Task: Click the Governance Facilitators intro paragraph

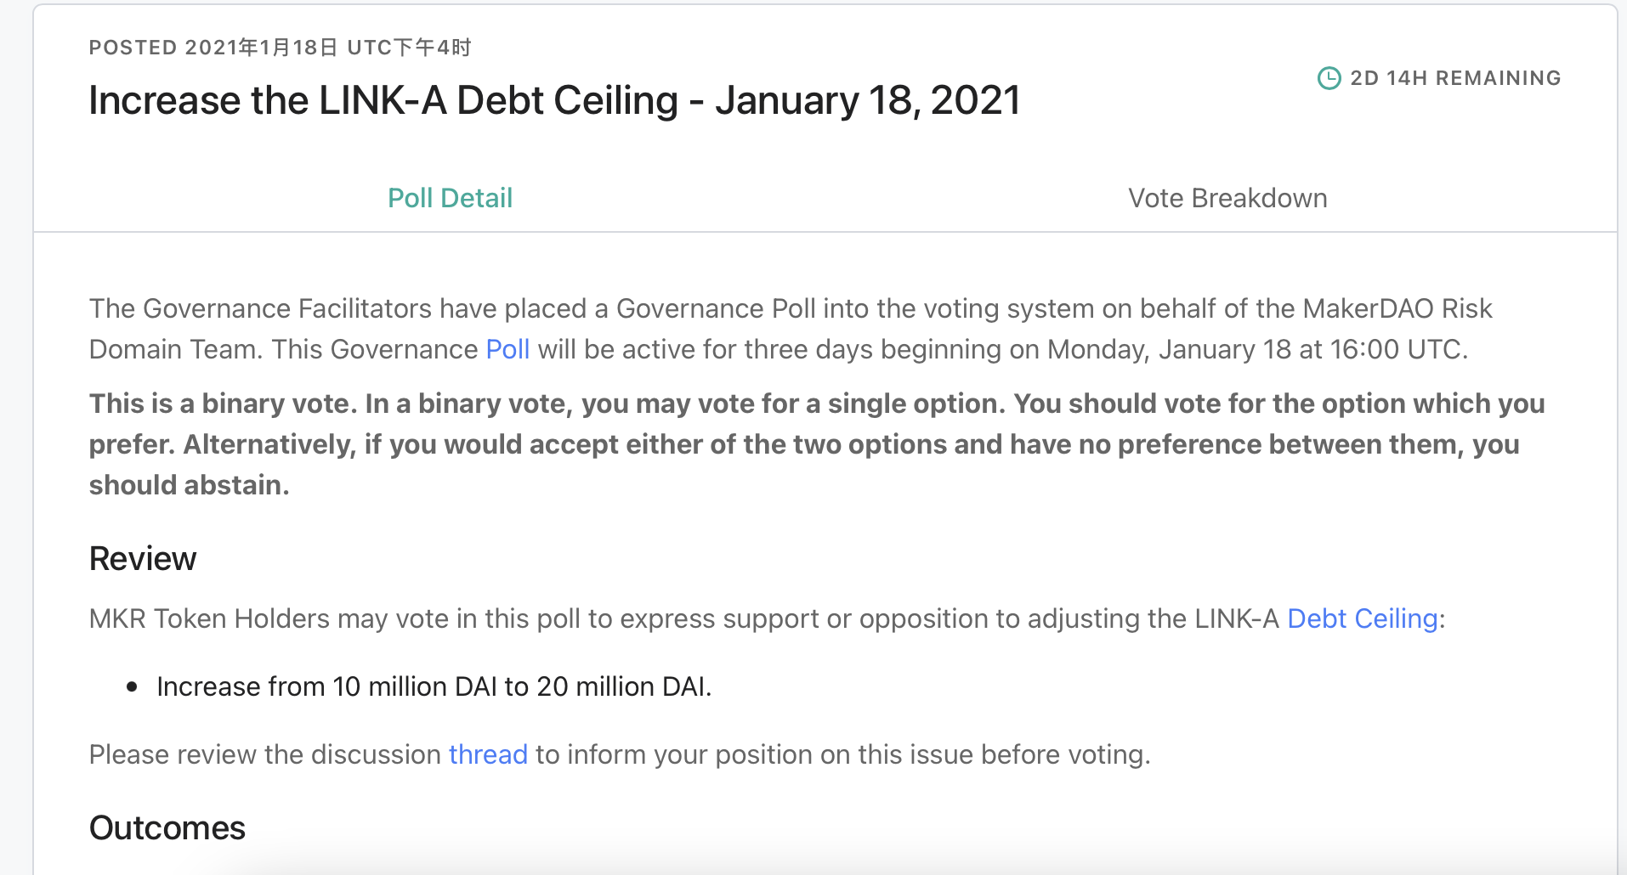Action: tap(791, 329)
